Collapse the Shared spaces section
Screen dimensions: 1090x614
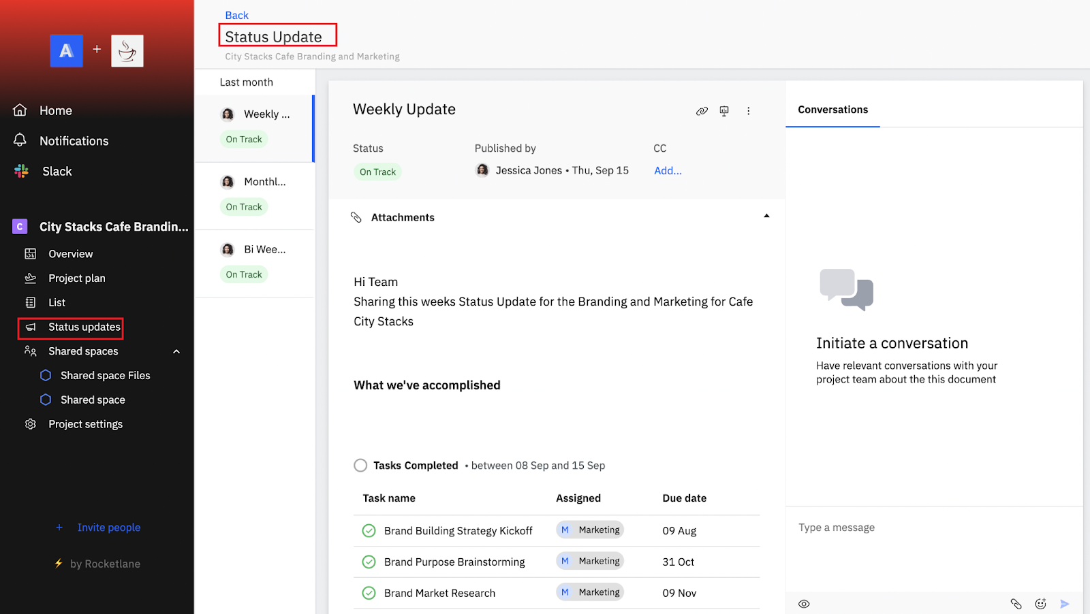tap(176, 351)
